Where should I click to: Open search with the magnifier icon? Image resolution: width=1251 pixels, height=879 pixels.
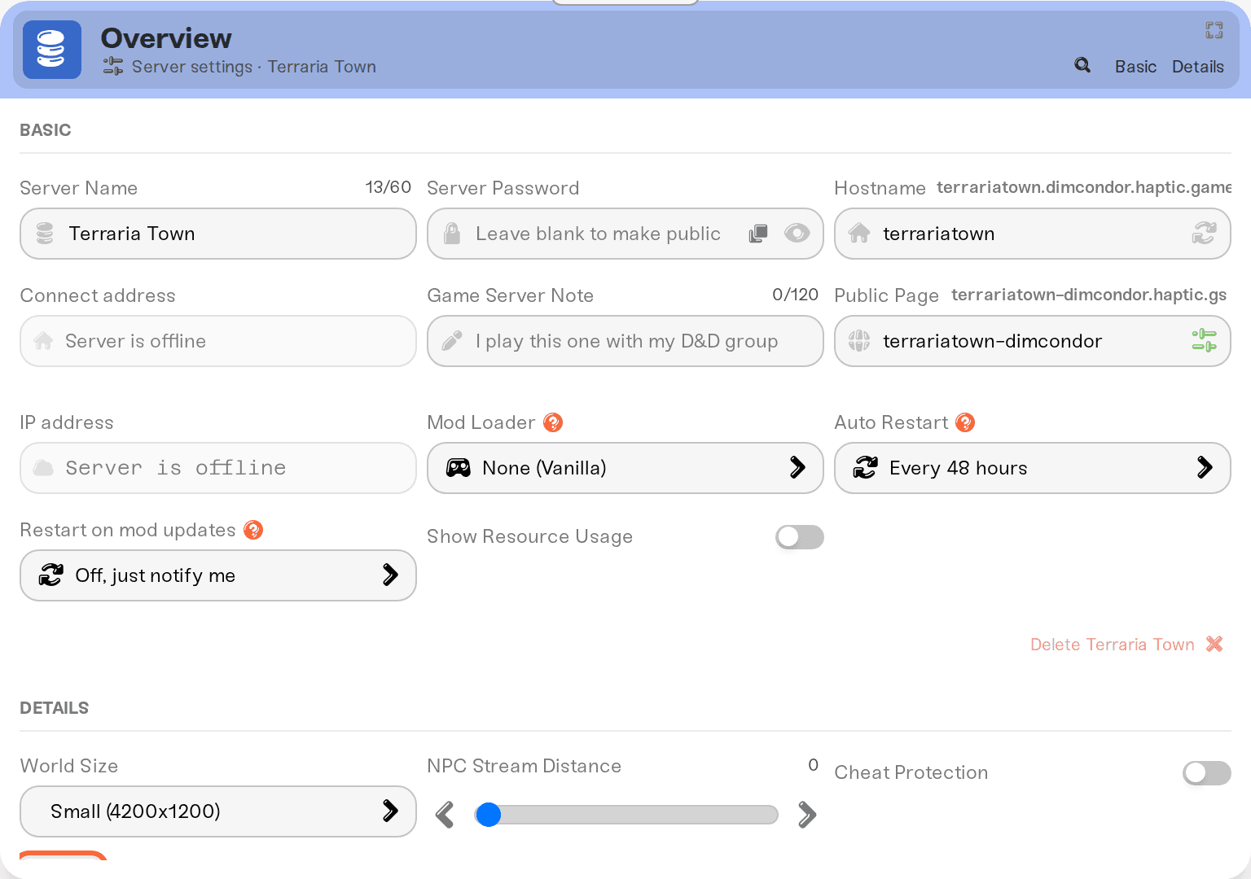pos(1082,65)
